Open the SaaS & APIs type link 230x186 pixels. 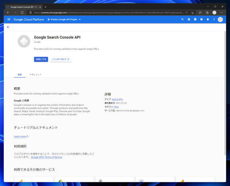coord(117,99)
